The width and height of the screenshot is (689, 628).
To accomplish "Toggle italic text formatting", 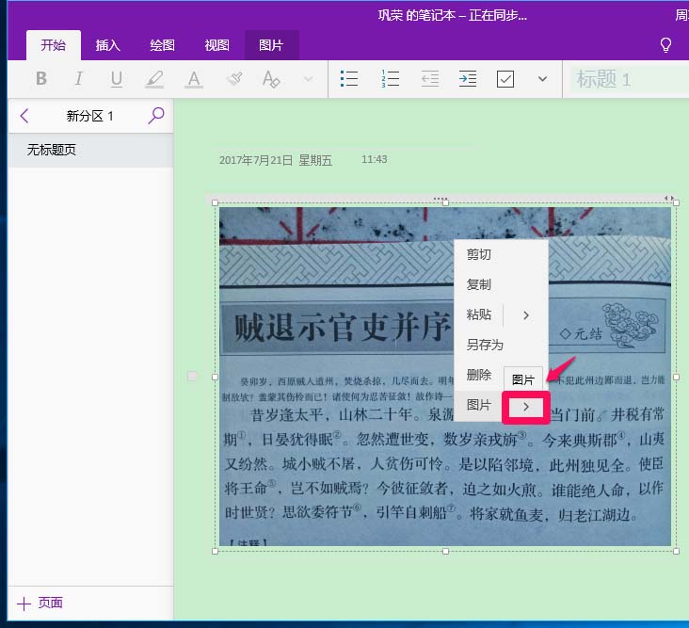I will (79, 79).
